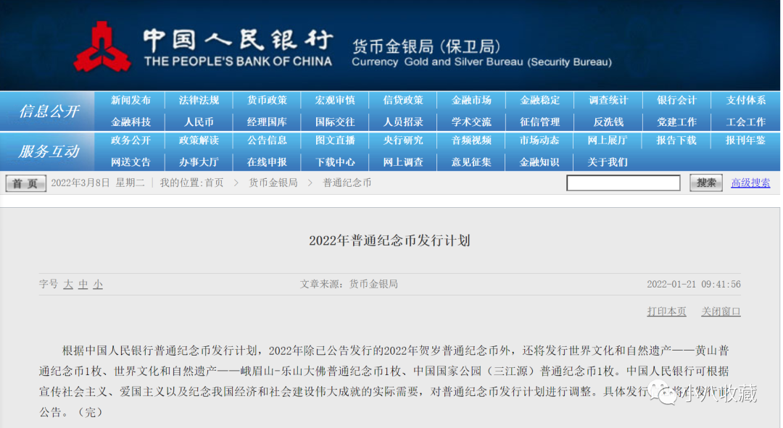Go to 货币政策 page
Viewport: 783px width, 428px height.
267,100
